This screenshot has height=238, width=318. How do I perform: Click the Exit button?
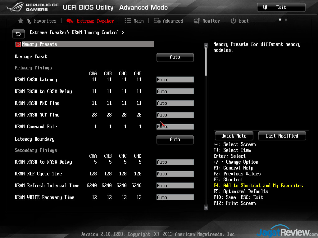(281, 7)
